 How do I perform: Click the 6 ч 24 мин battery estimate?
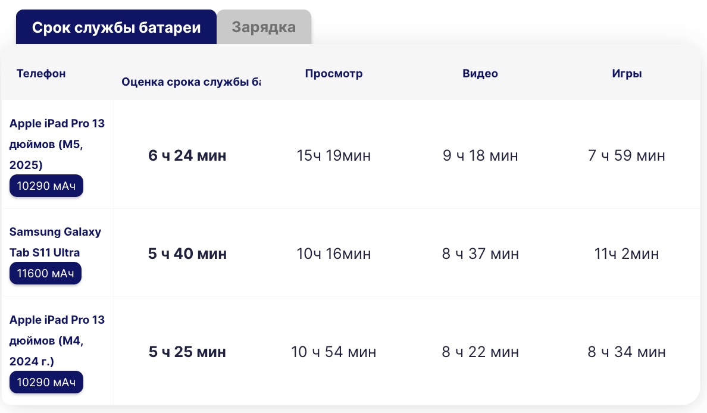point(187,156)
